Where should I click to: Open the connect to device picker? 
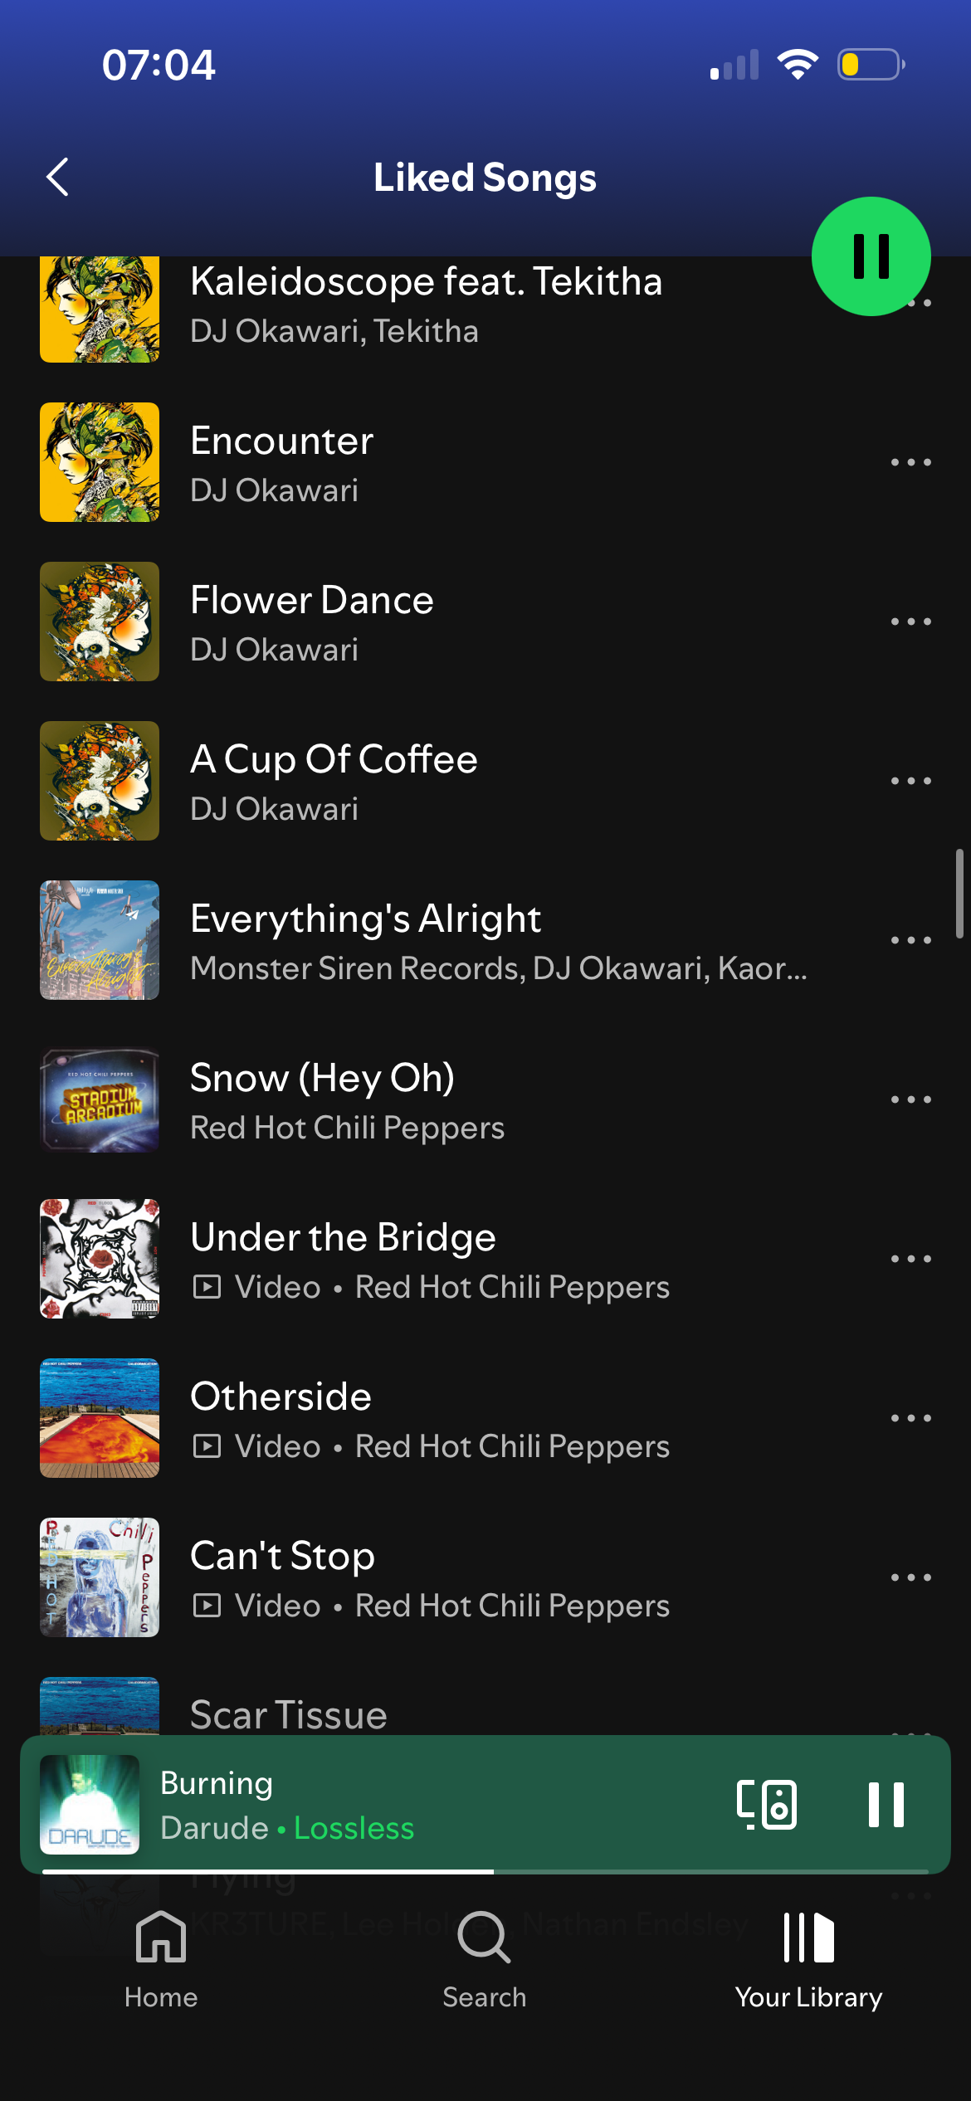click(767, 1805)
